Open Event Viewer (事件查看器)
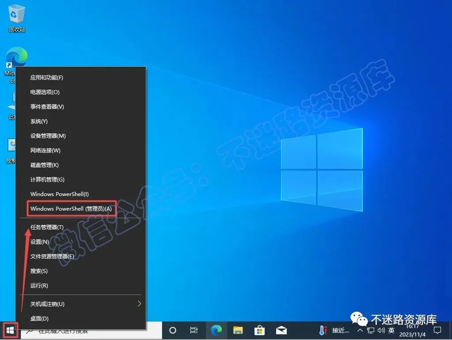Image resolution: width=452 pixels, height=340 pixels. (x=81, y=106)
